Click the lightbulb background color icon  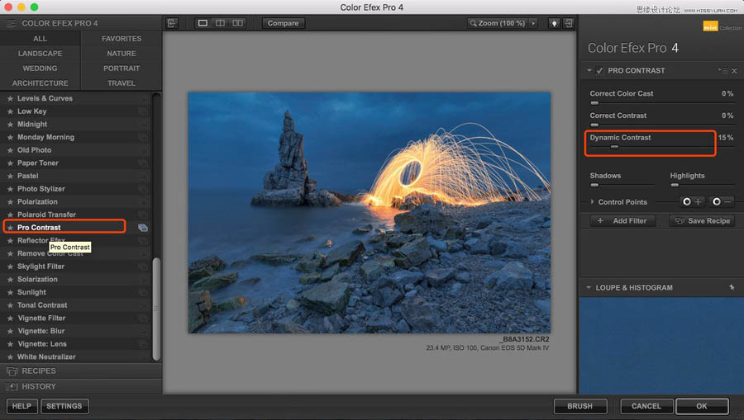click(x=554, y=23)
